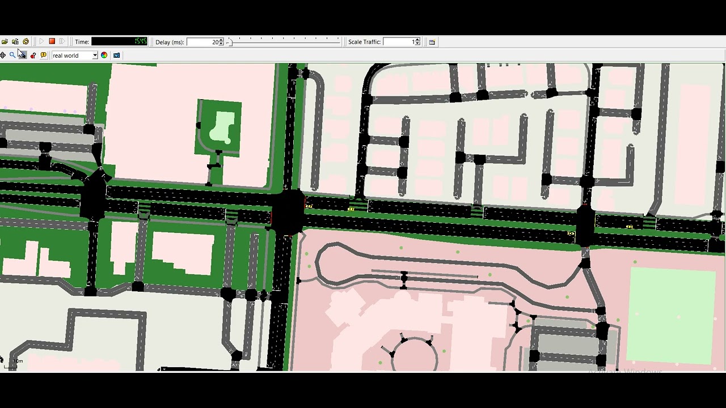Screen dimensions: 726x408
Task: Reload the simulation
Action: coord(26,42)
